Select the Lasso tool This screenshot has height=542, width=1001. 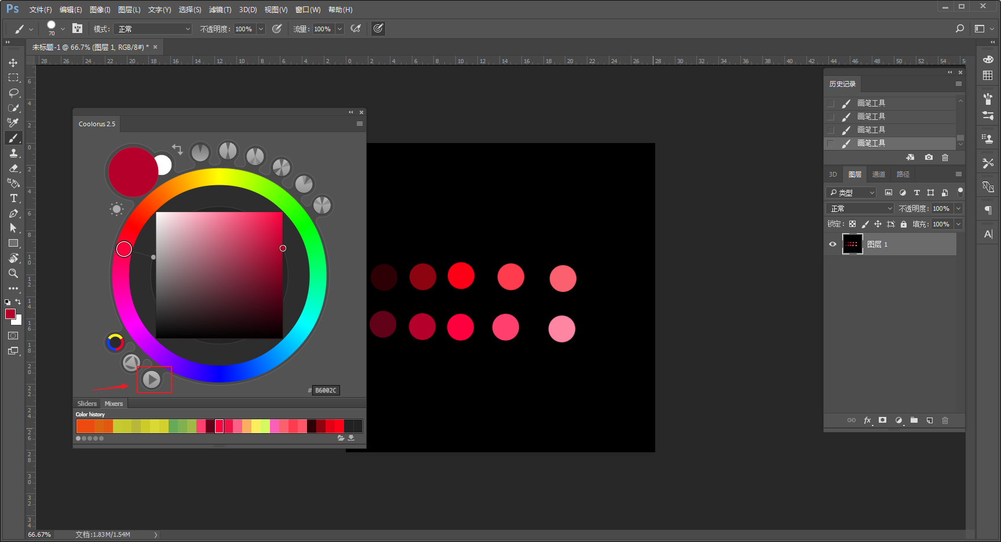(13, 93)
